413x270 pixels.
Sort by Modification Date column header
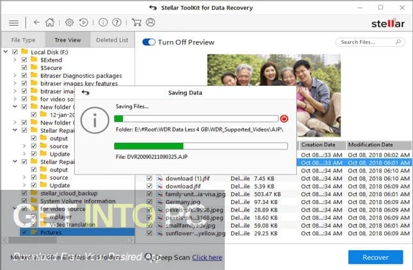point(379,145)
